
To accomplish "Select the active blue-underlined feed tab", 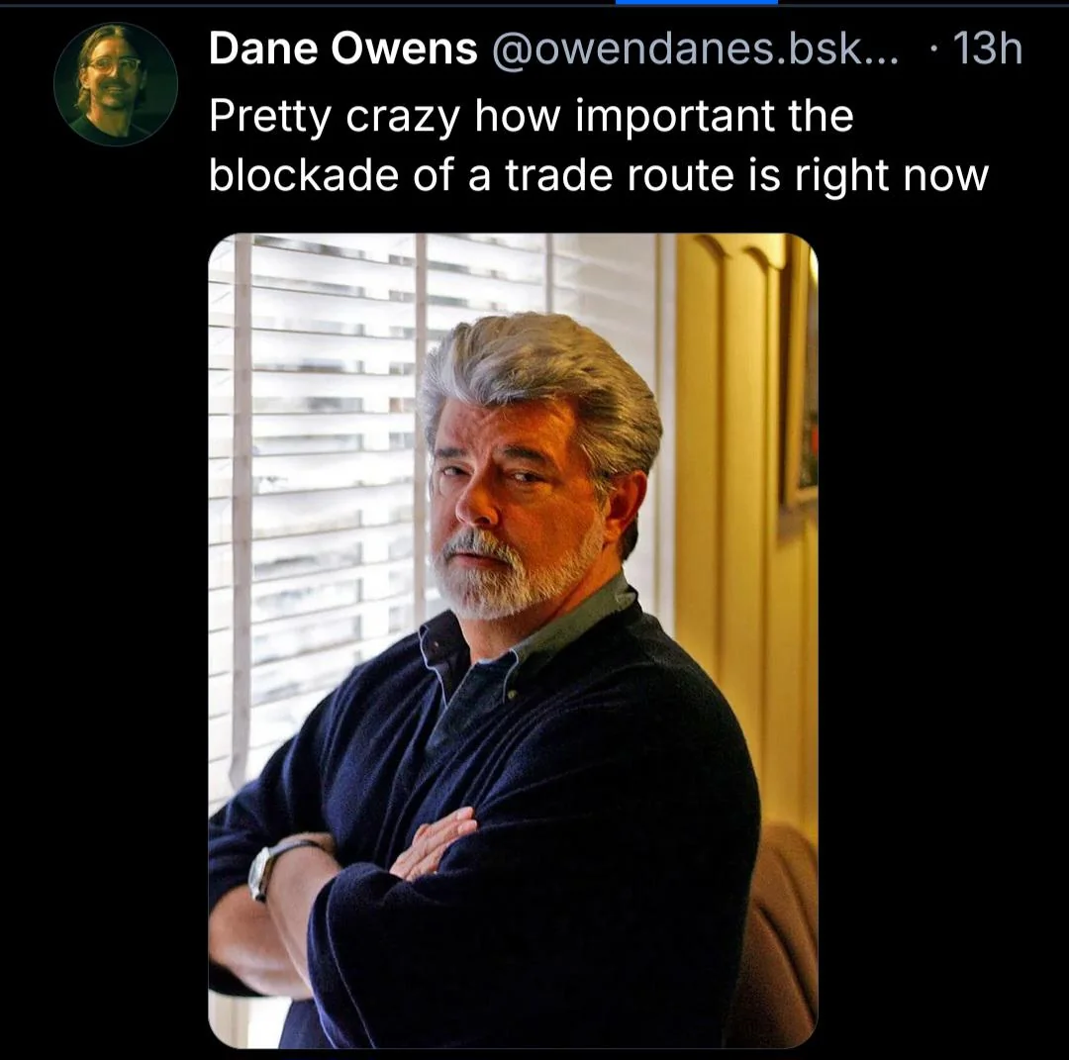I will click(x=696, y=2).
